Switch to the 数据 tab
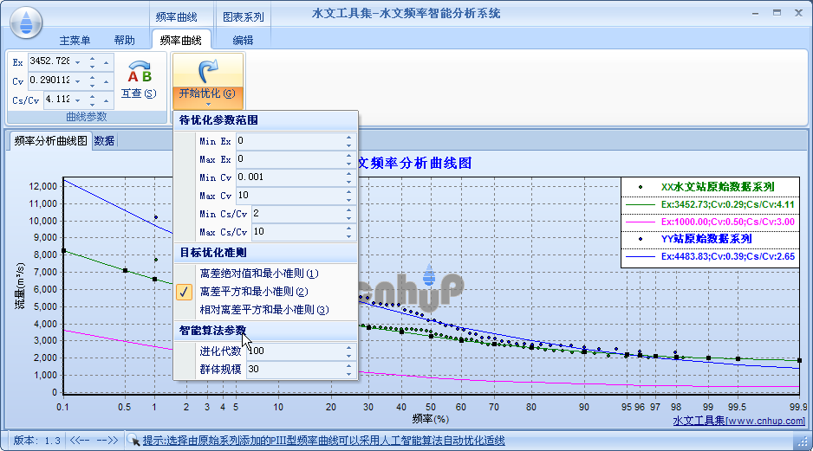Screen dimensions: 813x451 coord(104,141)
